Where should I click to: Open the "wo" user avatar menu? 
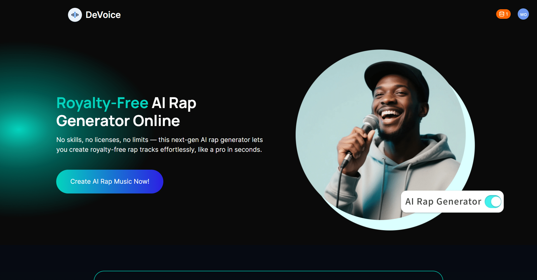point(523,14)
